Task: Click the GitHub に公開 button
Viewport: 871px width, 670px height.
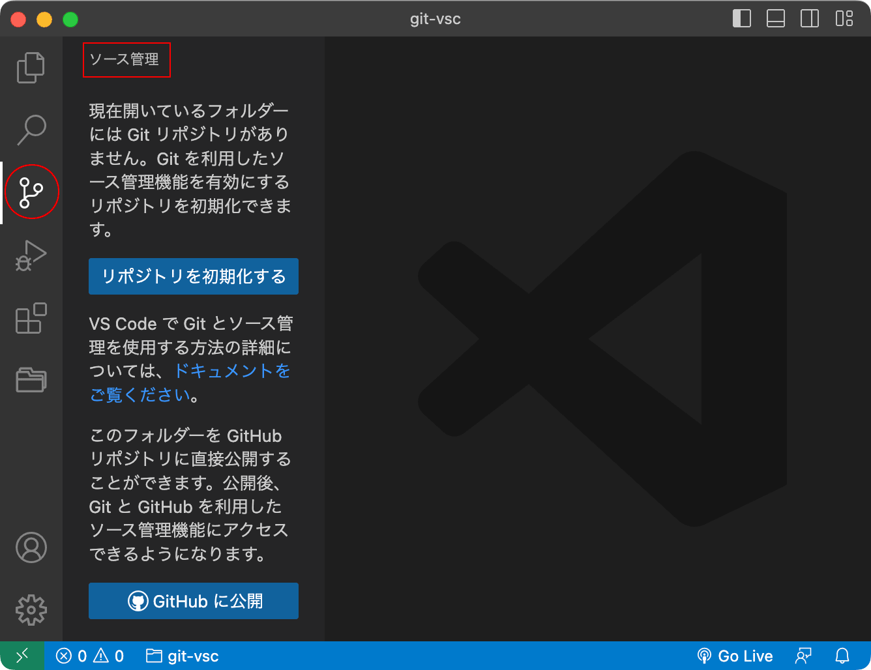Action: click(194, 601)
